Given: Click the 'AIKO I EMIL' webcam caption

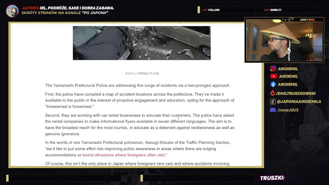Looking at the screenshot, I should tap(307, 20).
